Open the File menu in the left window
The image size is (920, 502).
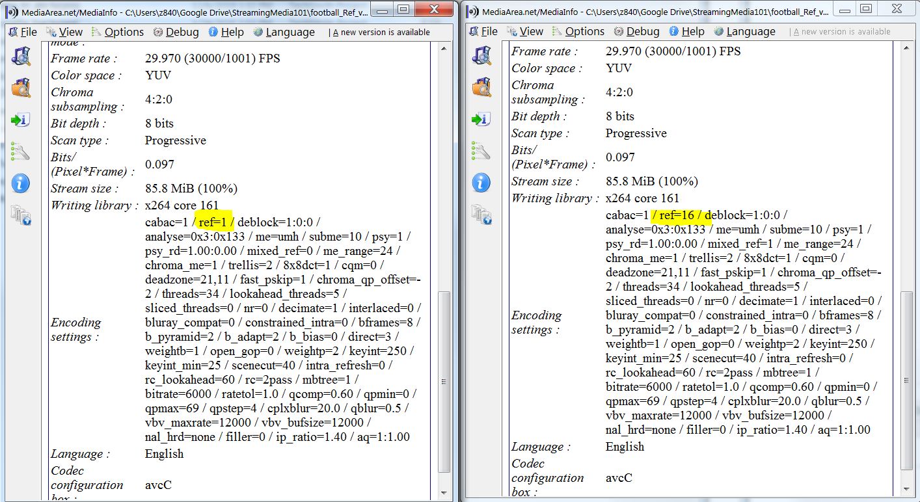[23, 32]
